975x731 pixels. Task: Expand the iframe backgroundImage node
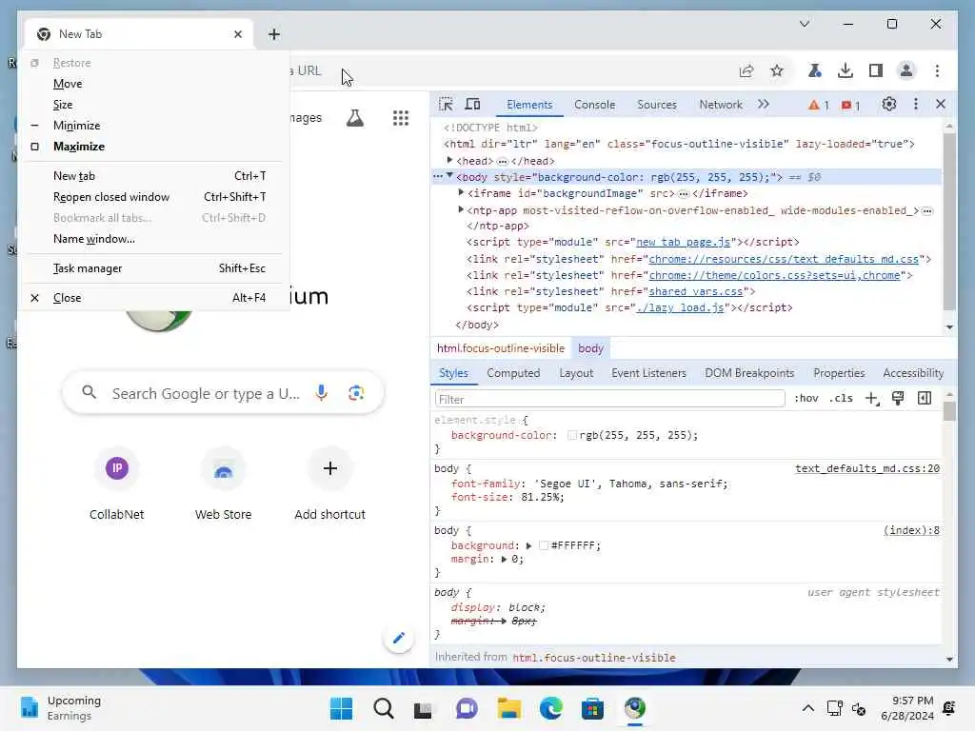[x=461, y=192]
